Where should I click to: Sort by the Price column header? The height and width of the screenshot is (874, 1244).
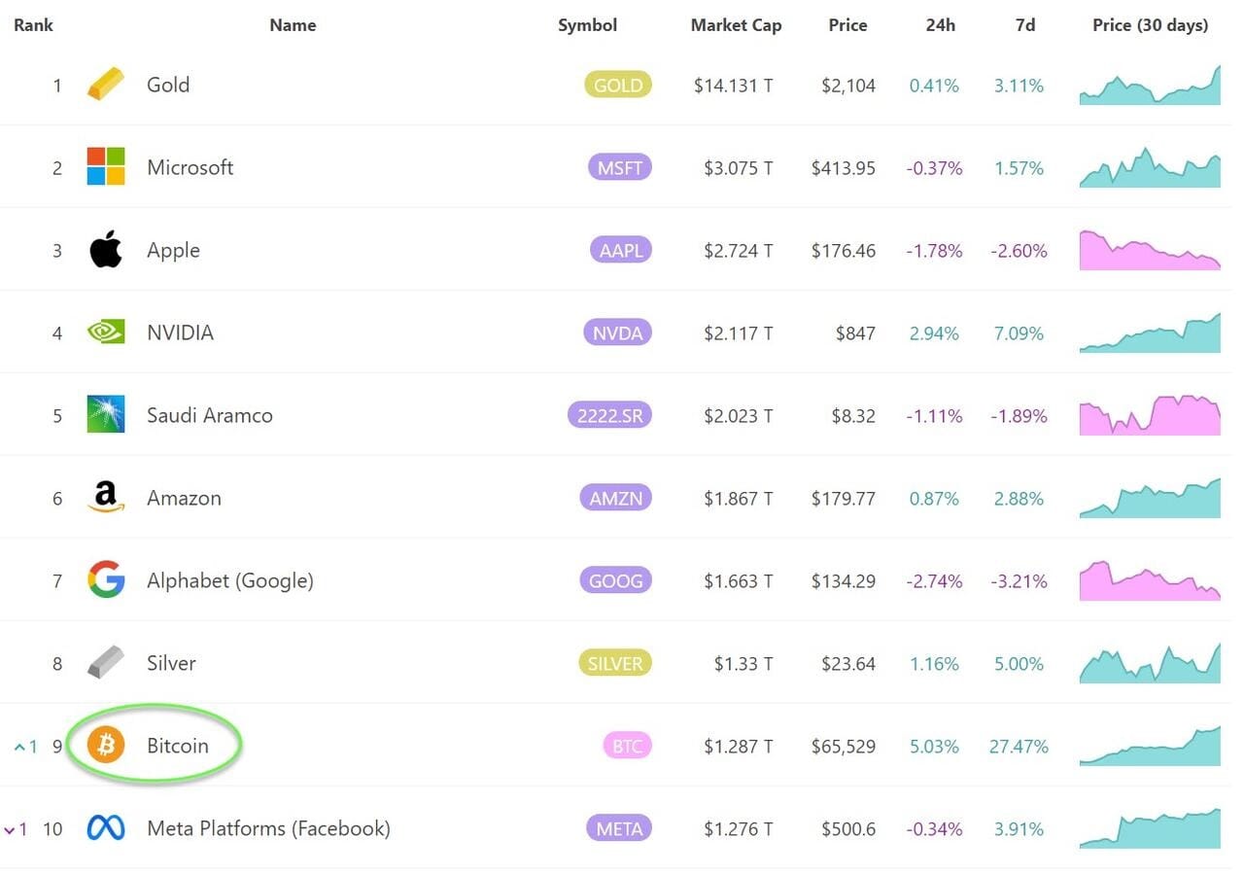point(847,25)
